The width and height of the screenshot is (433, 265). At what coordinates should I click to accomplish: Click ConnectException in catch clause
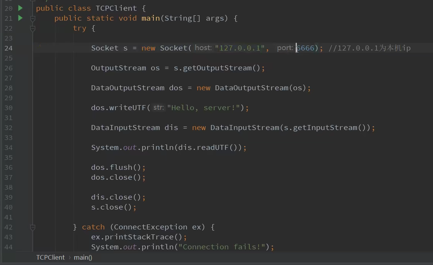(x=150, y=227)
